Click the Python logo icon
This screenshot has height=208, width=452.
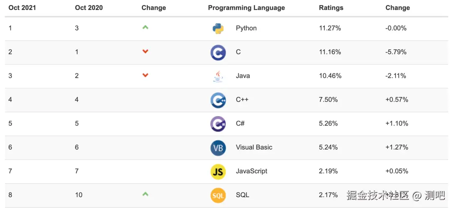point(218,28)
